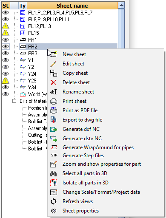Click the Generate dstv NC arrow icon
Viewport: 166px width, 218px height.
tap(54, 139)
